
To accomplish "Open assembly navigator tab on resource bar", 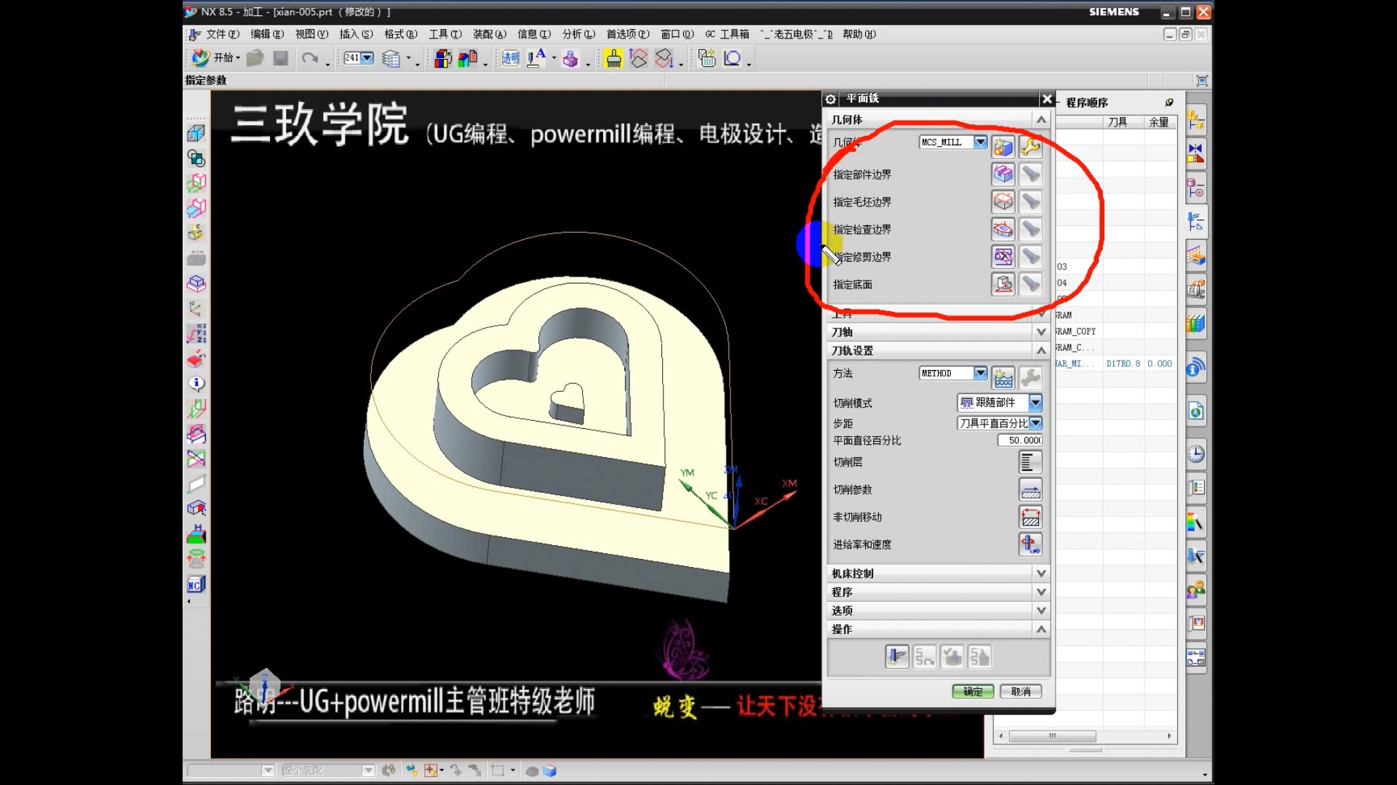I will pyautogui.click(x=1195, y=120).
